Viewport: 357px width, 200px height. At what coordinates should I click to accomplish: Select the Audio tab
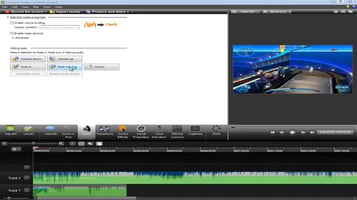[x=86, y=132]
